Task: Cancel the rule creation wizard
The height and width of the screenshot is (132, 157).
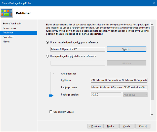Action: point(143,126)
